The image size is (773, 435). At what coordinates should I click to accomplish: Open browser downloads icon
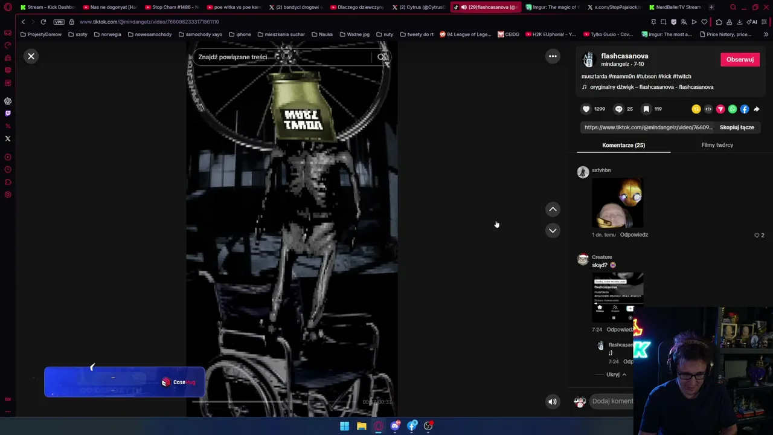coord(739,22)
